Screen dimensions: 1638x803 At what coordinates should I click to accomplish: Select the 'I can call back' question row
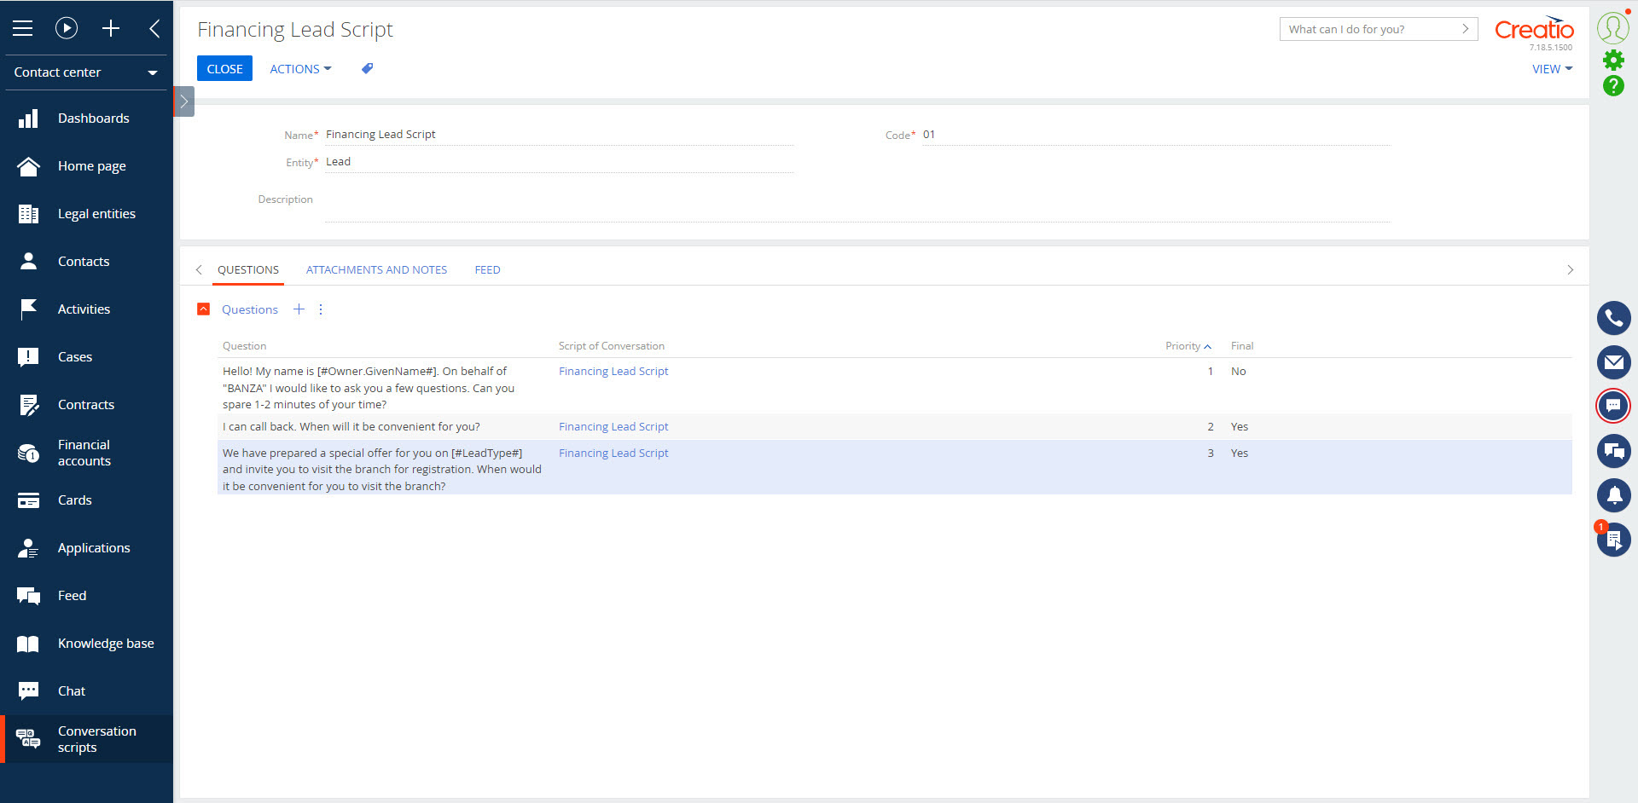(x=894, y=427)
